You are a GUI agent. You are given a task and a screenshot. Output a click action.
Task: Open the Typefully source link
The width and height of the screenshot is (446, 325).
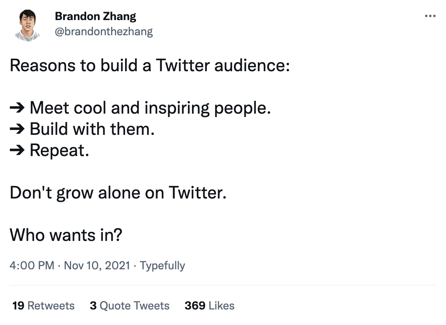[x=163, y=266]
